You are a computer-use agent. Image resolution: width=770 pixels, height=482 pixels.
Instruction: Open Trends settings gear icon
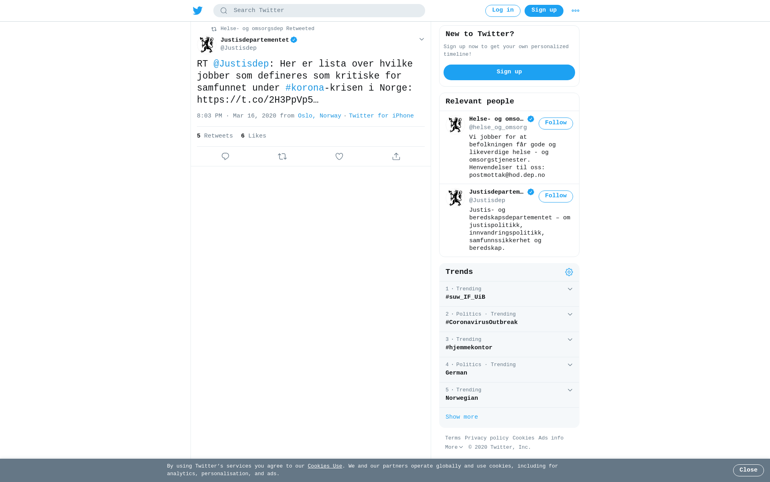(x=569, y=272)
